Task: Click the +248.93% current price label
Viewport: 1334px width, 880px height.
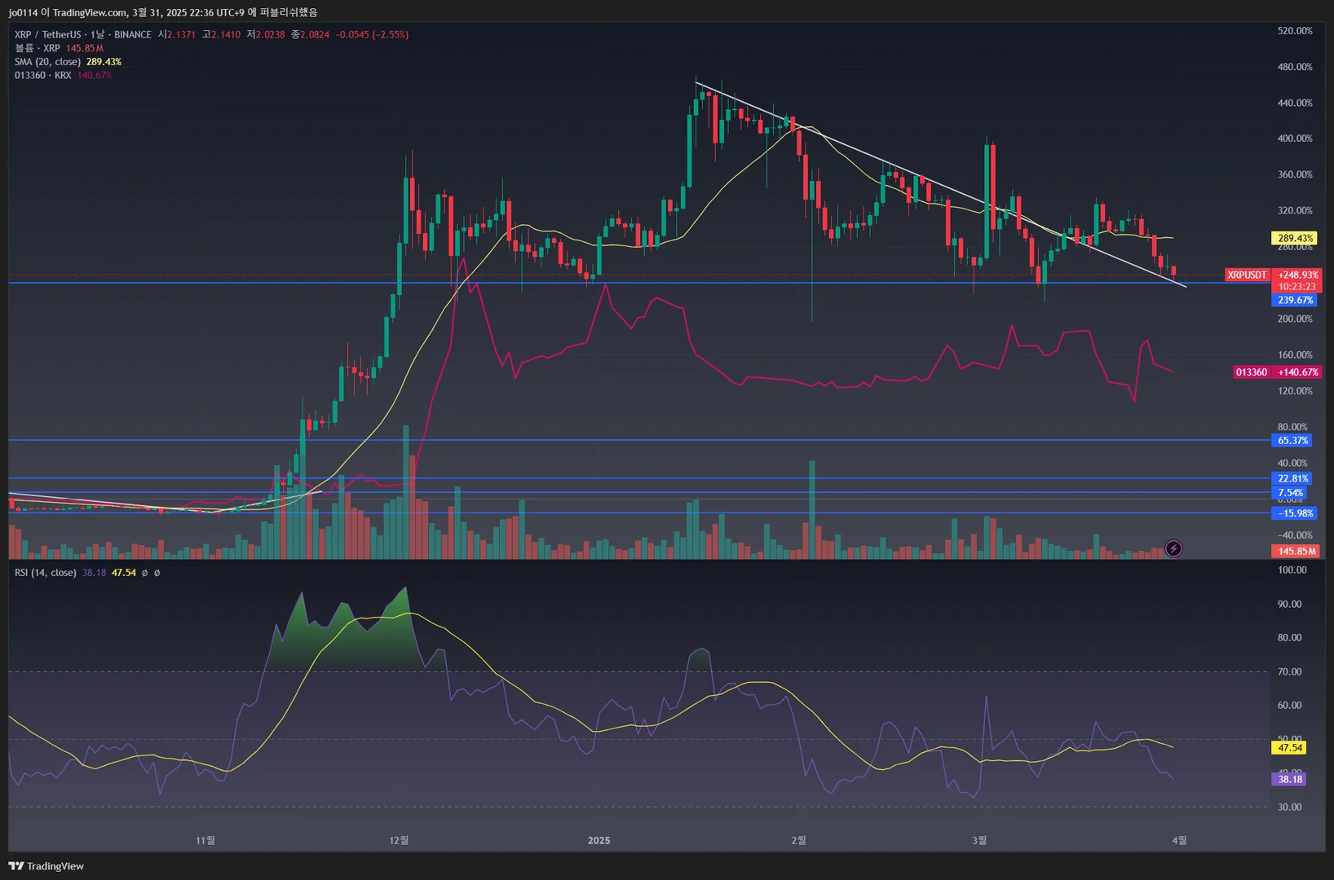Action: pyautogui.click(x=1297, y=275)
